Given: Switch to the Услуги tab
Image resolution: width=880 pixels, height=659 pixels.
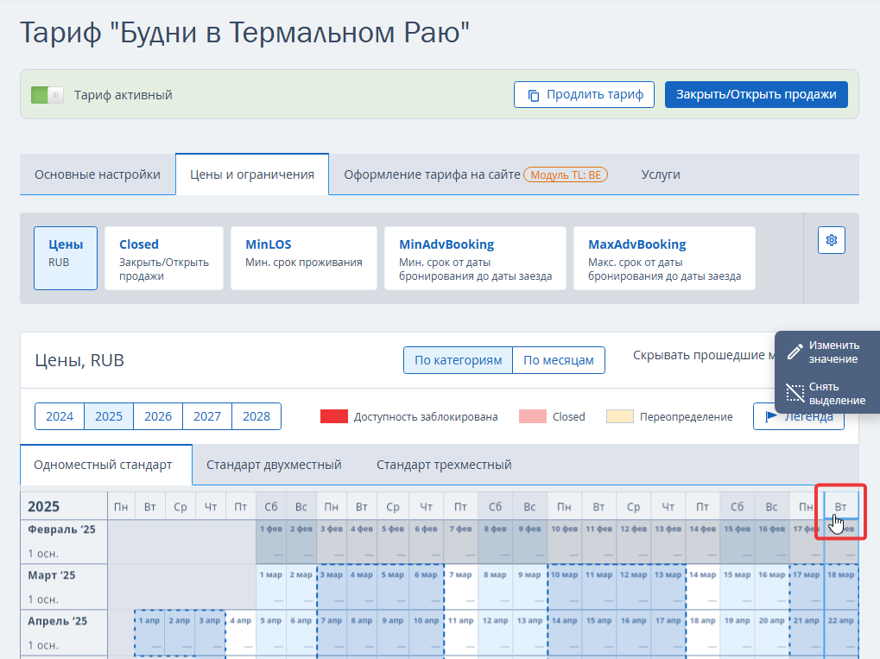Looking at the screenshot, I should coord(661,174).
